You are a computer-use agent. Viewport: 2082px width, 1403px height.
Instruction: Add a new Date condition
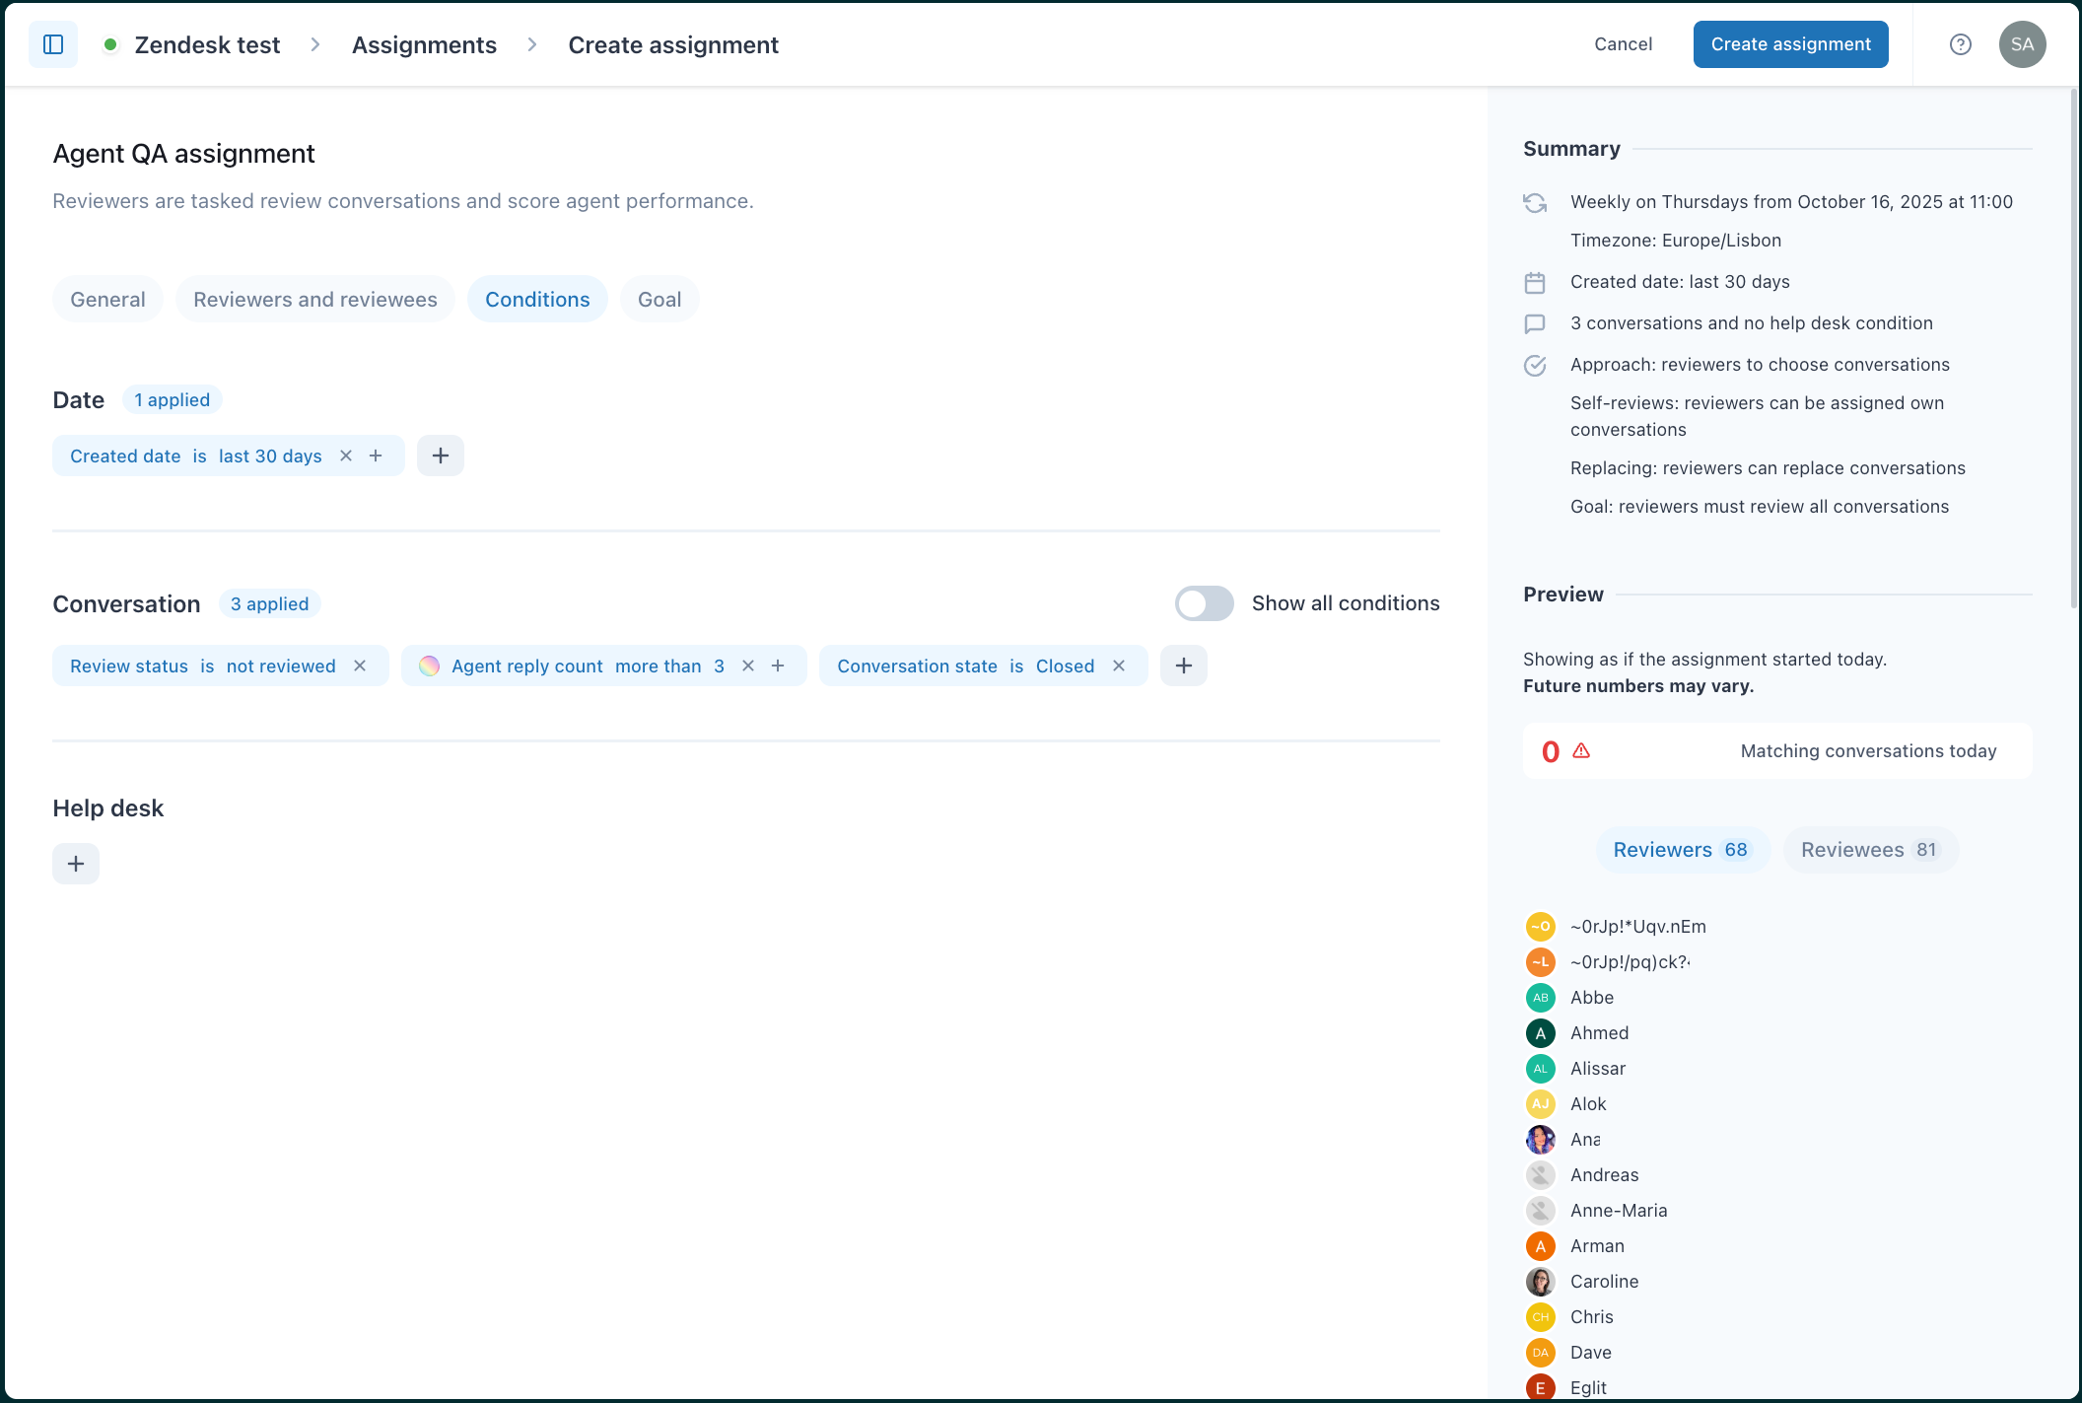[441, 456]
